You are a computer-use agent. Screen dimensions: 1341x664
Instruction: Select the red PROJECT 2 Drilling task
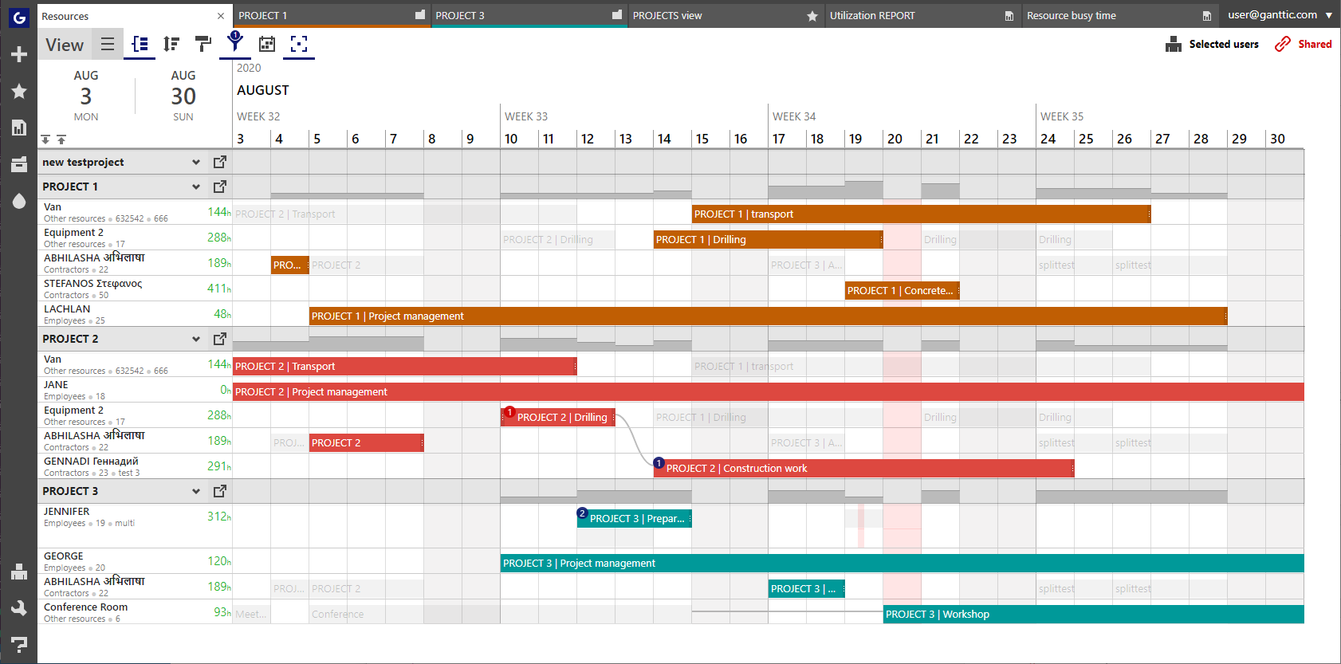[558, 417]
